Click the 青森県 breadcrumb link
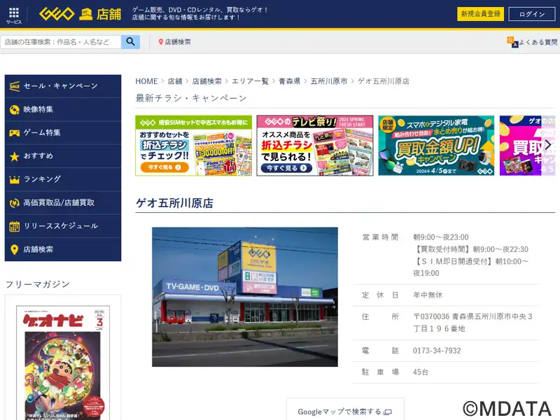The width and height of the screenshot is (560, 420). point(289,81)
